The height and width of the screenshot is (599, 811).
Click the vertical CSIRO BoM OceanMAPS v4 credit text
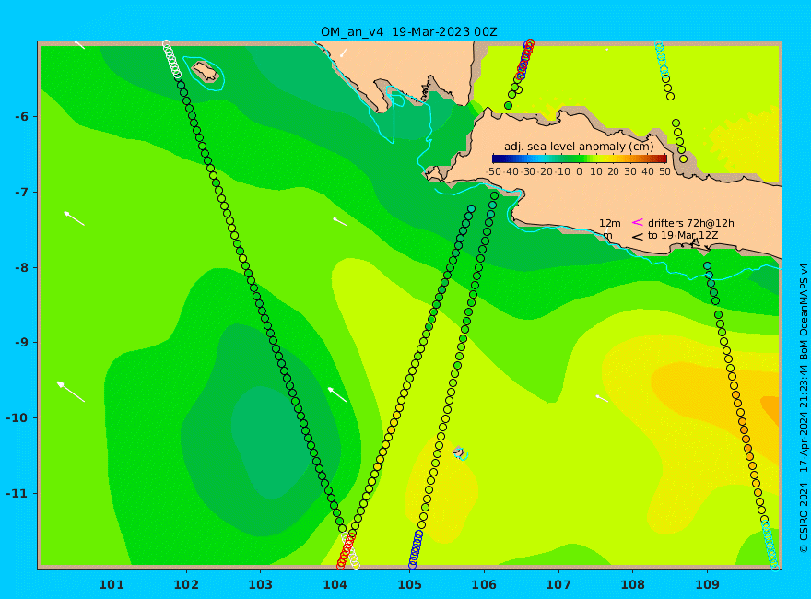pos(804,408)
